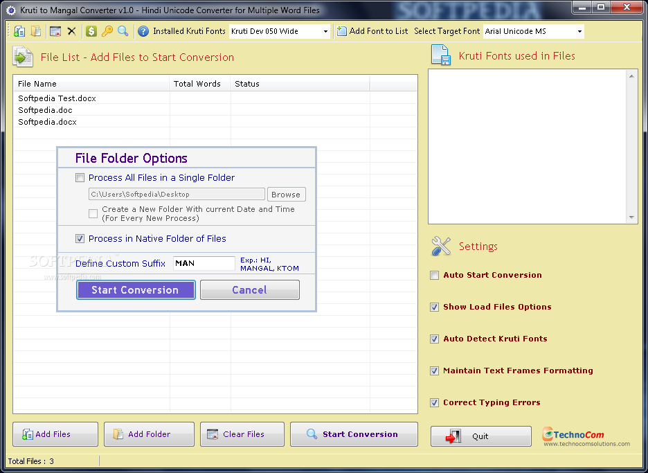This screenshot has width=648, height=473.
Task: Click Total Words column header
Action: 200,84
